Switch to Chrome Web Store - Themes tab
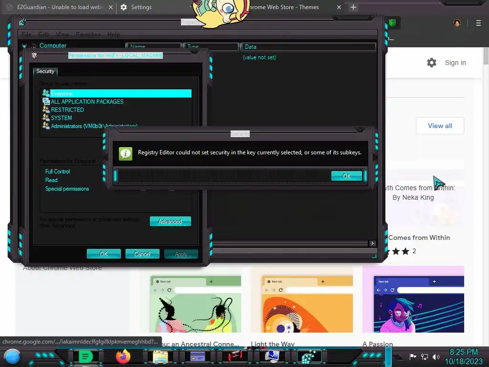Image resolution: width=489 pixels, height=367 pixels. click(x=284, y=7)
